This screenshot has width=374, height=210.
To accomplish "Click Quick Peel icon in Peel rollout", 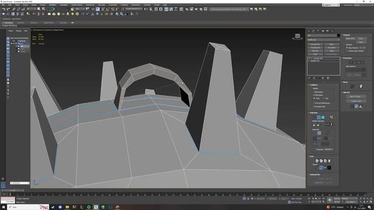I will click(317, 161).
